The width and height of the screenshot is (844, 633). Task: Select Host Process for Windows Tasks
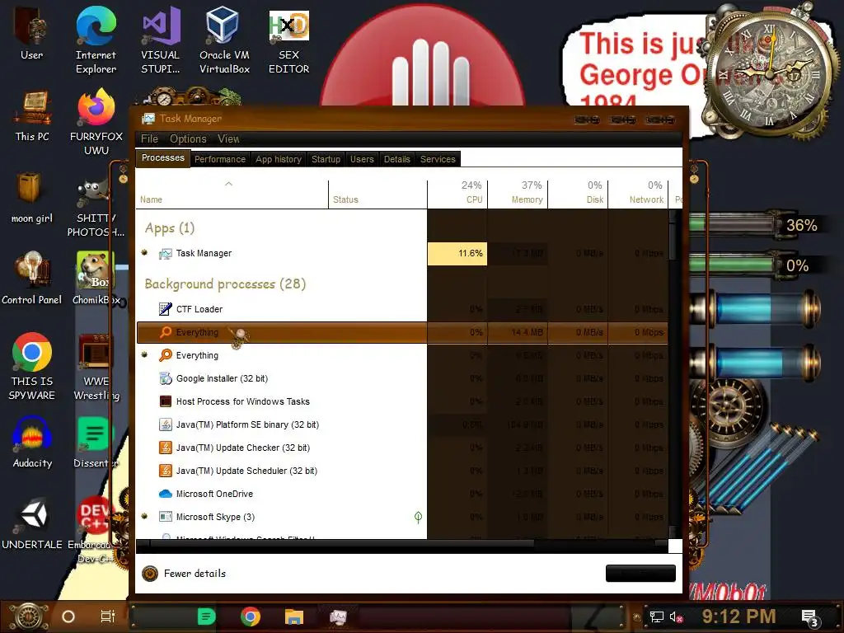point(401,401)
